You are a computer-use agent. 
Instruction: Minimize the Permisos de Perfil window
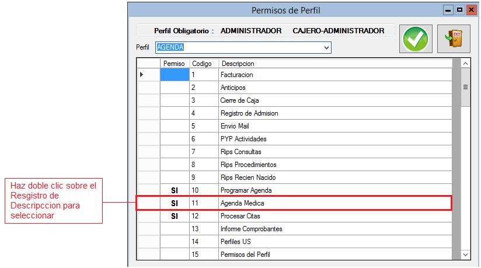[x=448, y=10]
